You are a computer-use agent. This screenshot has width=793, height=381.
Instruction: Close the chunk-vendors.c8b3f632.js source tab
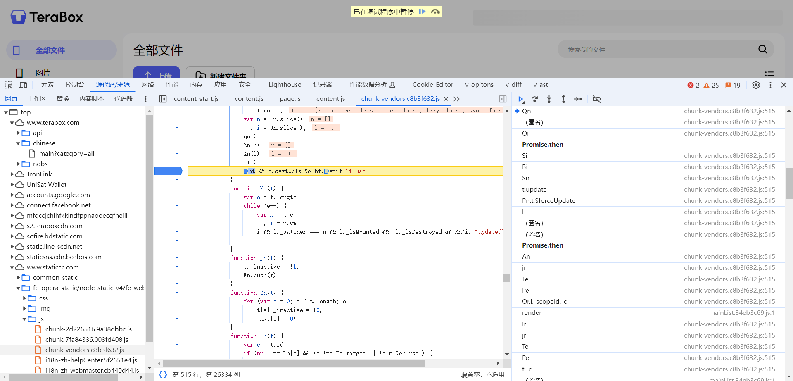point(446,99)
